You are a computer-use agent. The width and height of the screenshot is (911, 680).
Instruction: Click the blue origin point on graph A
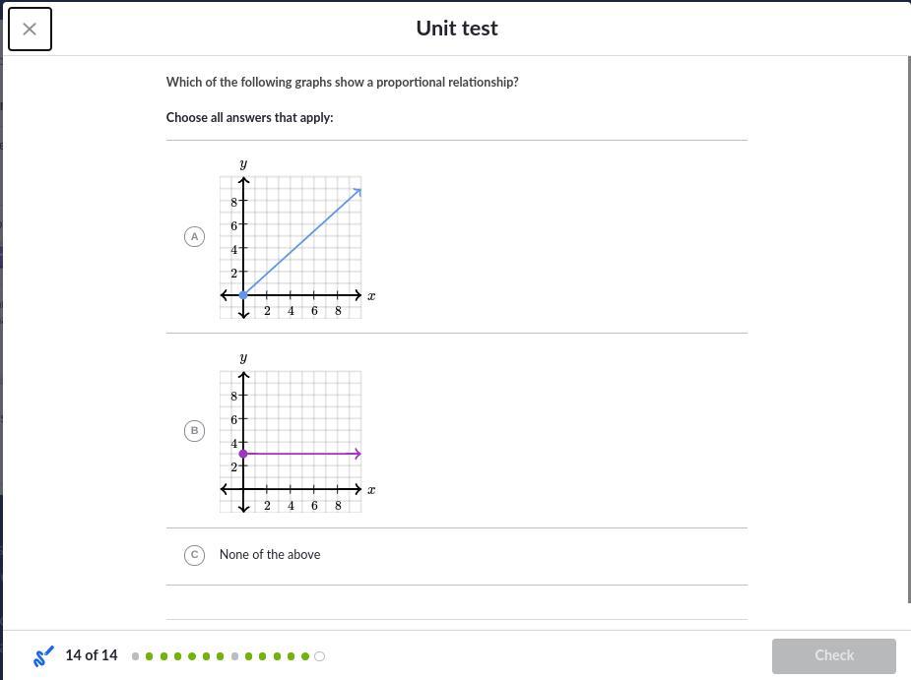point(243,295)
